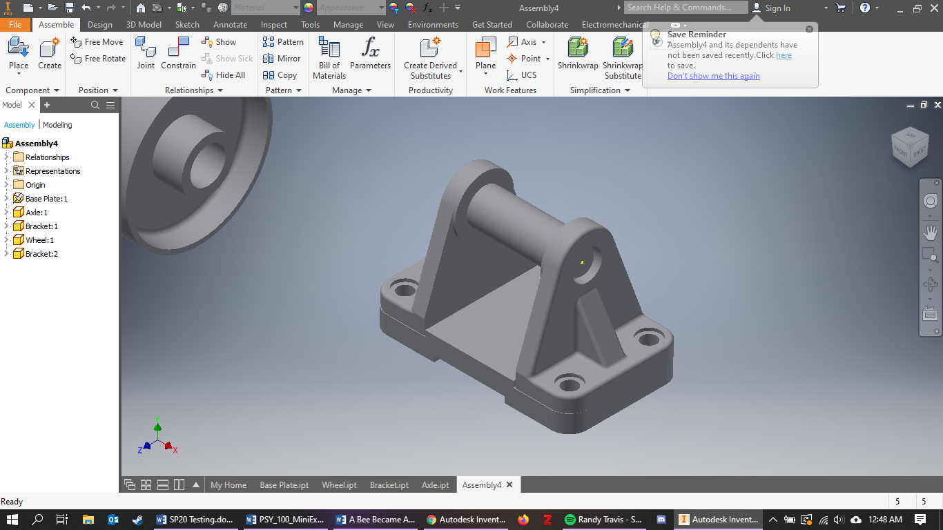The height and width of the screenshot is (530, 943).
Task: Expand the Base Plate:1 node
Action: (6, 199)
